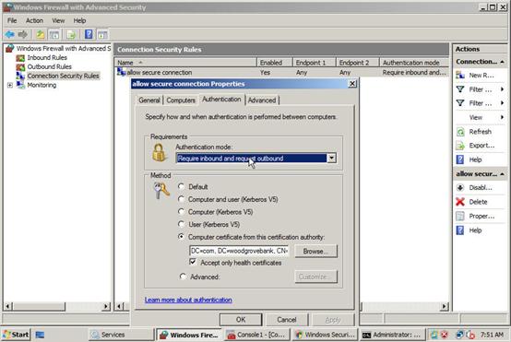
Task: Go back with the blue Back arrow
Action: tap(10, 34)
